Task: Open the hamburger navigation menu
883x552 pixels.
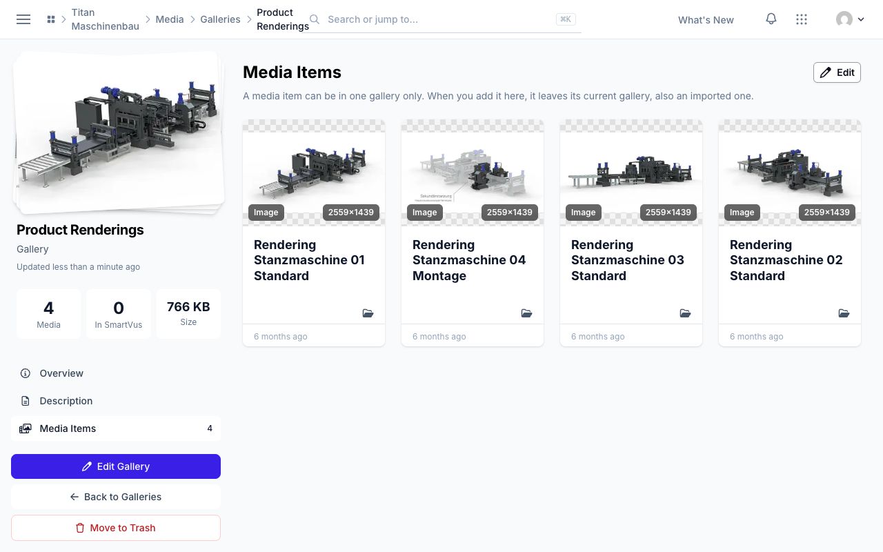Action: click(x=23, y=19)
